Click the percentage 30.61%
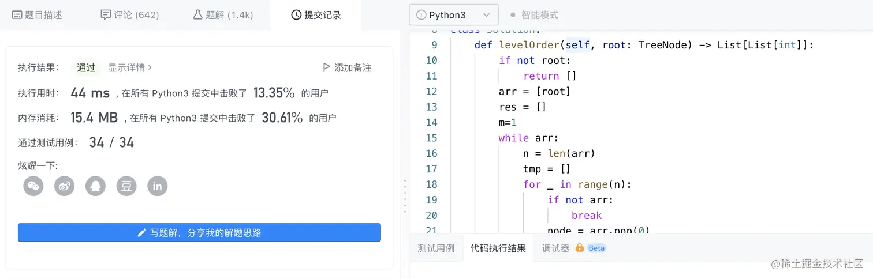 pos(282,118)
